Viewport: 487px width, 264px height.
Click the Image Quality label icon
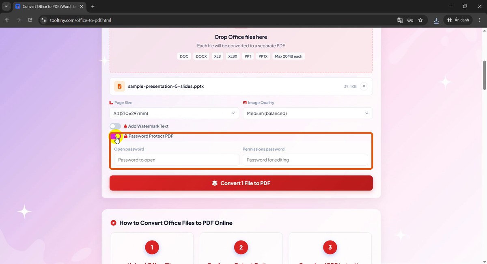point(245,103)
